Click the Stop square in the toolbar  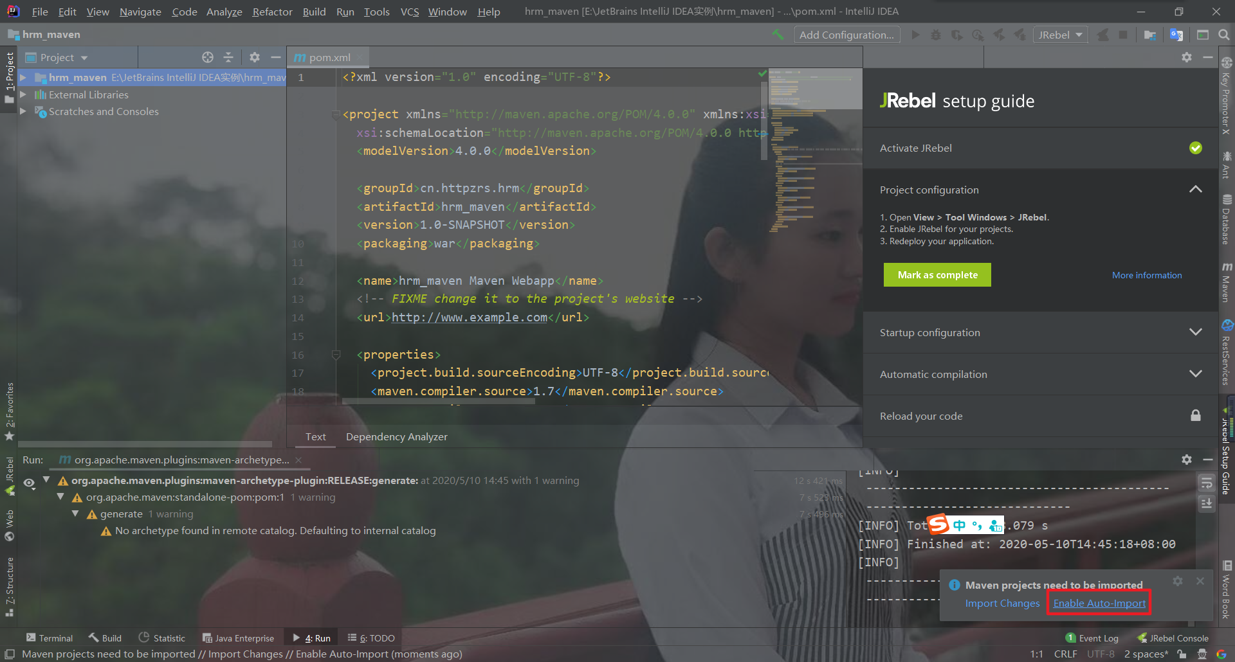coord(1123,35)
